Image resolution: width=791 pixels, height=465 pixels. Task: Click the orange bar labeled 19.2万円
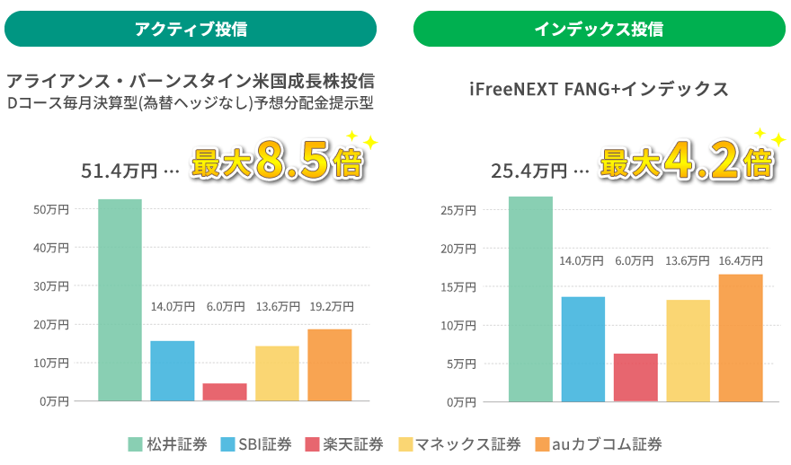pyautogui.click(x=330, y=365)
